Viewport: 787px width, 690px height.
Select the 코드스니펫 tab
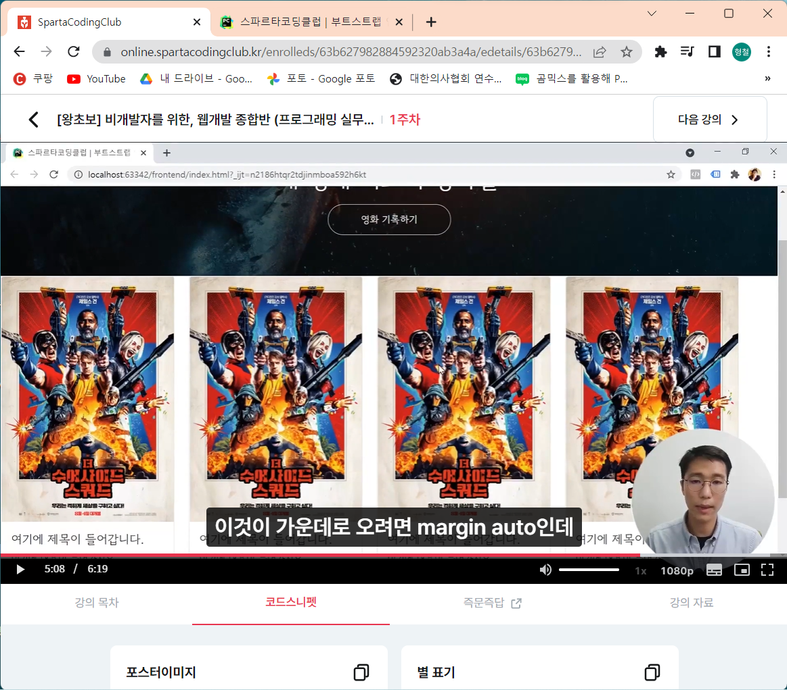pos(290,602)
